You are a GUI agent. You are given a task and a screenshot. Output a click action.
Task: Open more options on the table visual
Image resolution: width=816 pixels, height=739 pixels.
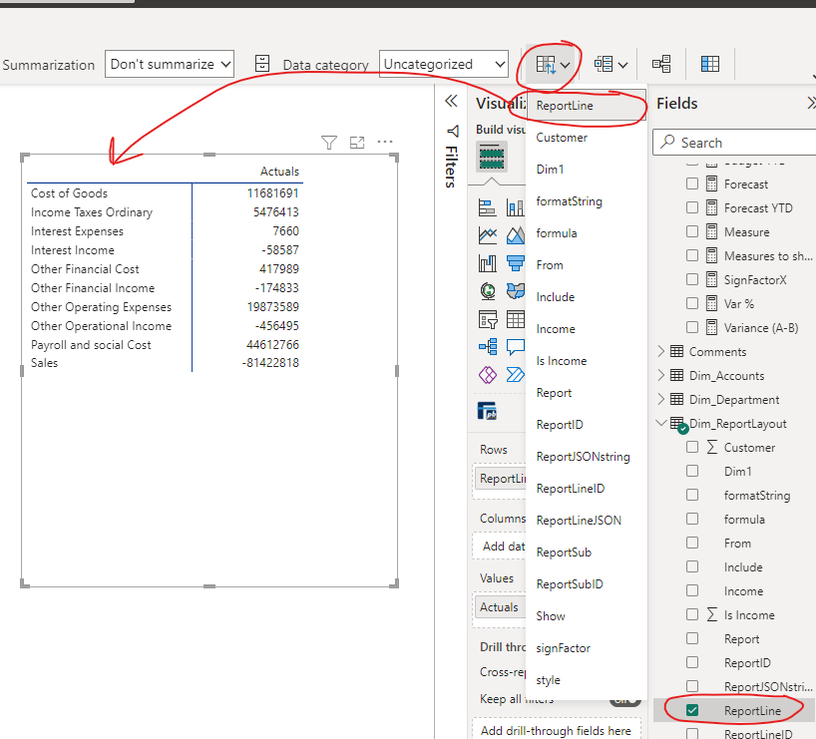(x=385, y=143)
